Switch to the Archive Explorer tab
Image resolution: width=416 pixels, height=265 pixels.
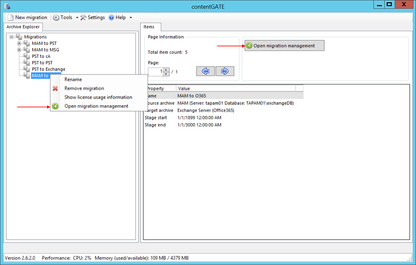(23, 27)
